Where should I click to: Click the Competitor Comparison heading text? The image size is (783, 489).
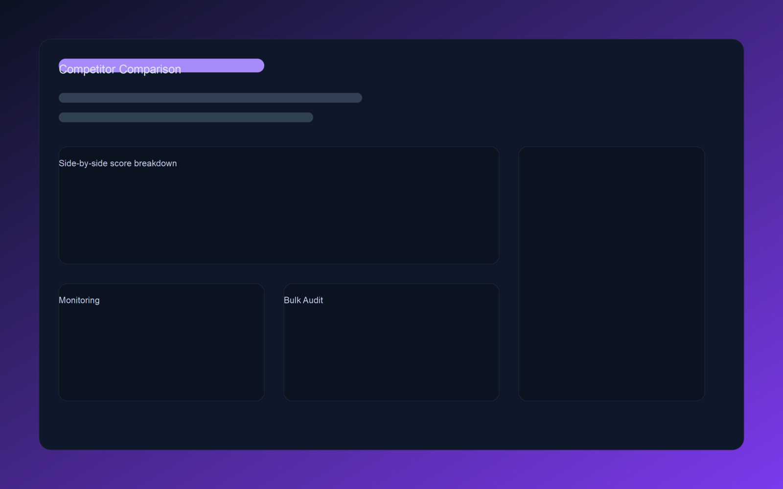click(119, 69)
